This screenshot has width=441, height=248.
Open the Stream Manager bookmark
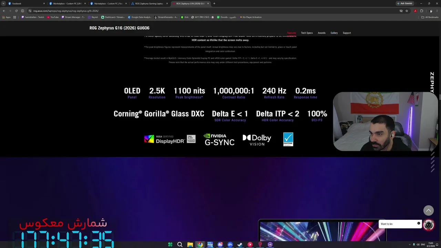point(73,17)
